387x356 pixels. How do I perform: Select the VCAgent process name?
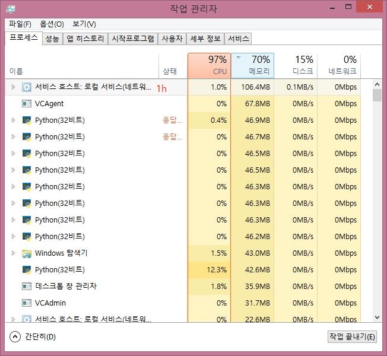pyautogui.click(x=49, y=104)
